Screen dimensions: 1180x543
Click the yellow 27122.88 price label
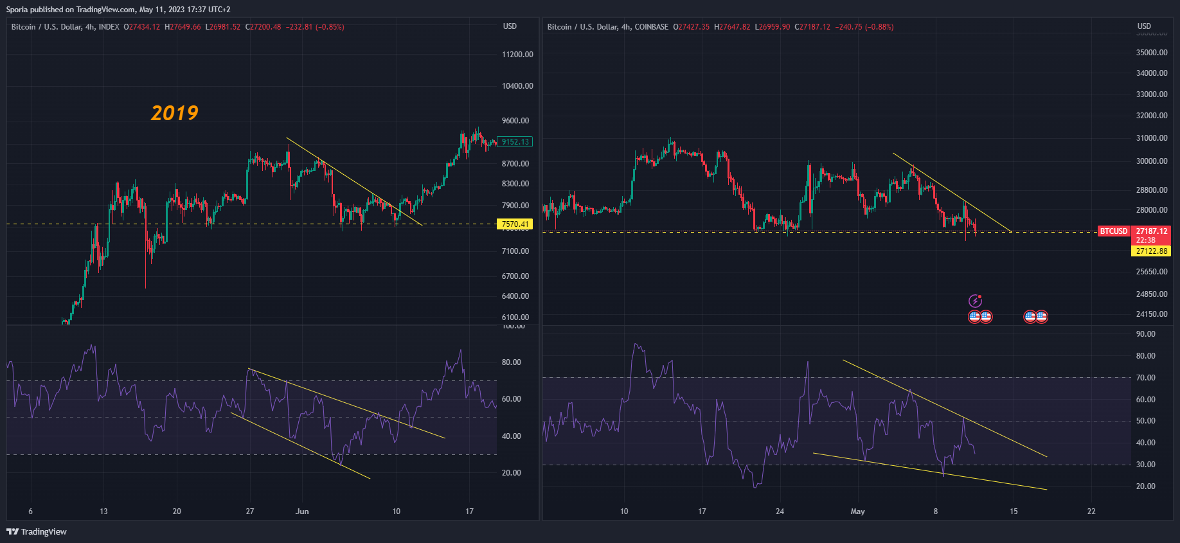click(x=1152, y=251)
